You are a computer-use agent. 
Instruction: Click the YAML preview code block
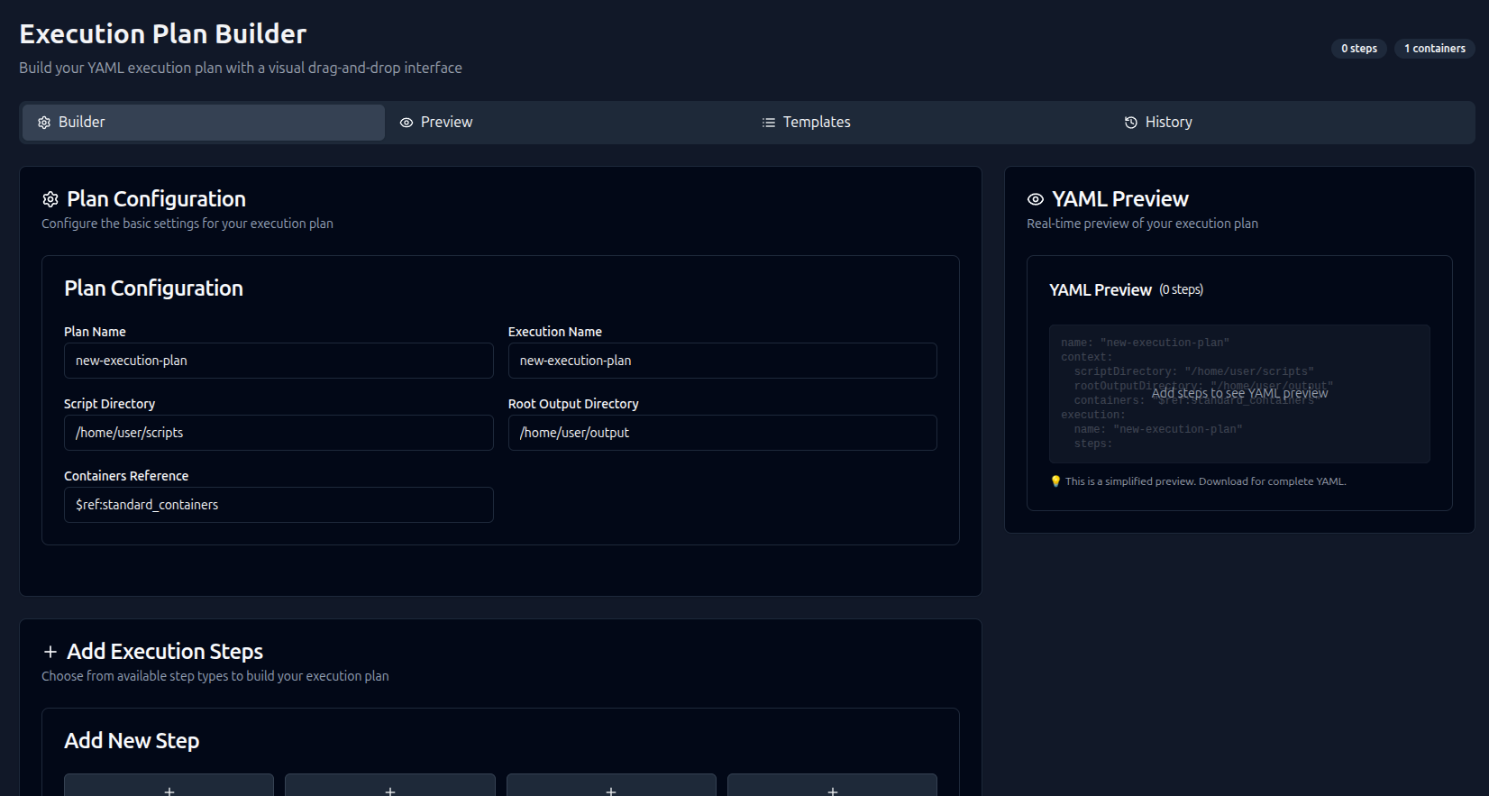[1238, 394]
